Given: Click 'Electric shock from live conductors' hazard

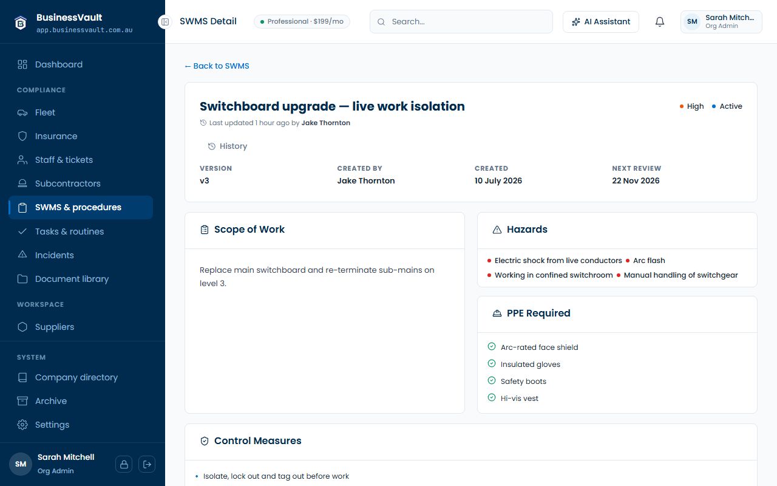Looking at the screenshot, I should [554, 261].
